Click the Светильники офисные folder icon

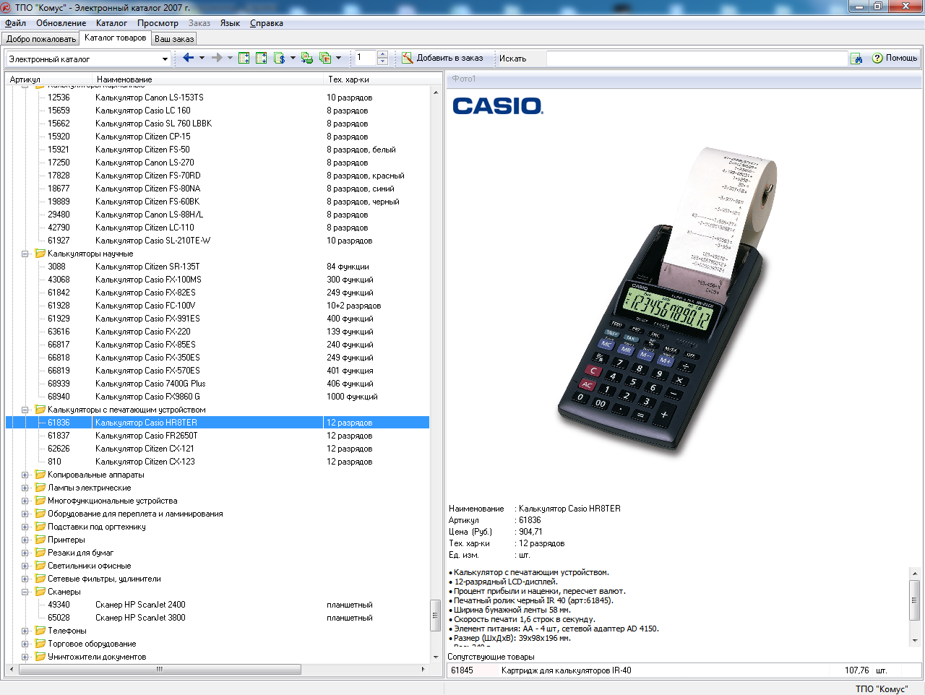coord(40,566)
